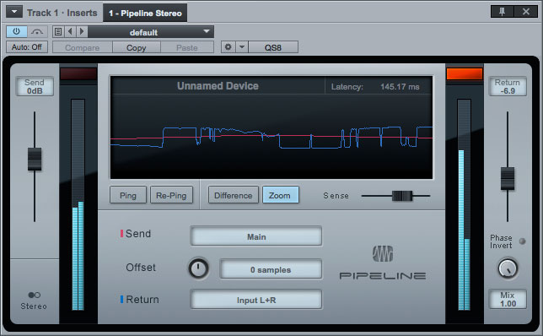Go to previous preset arrow

(70, 32)
